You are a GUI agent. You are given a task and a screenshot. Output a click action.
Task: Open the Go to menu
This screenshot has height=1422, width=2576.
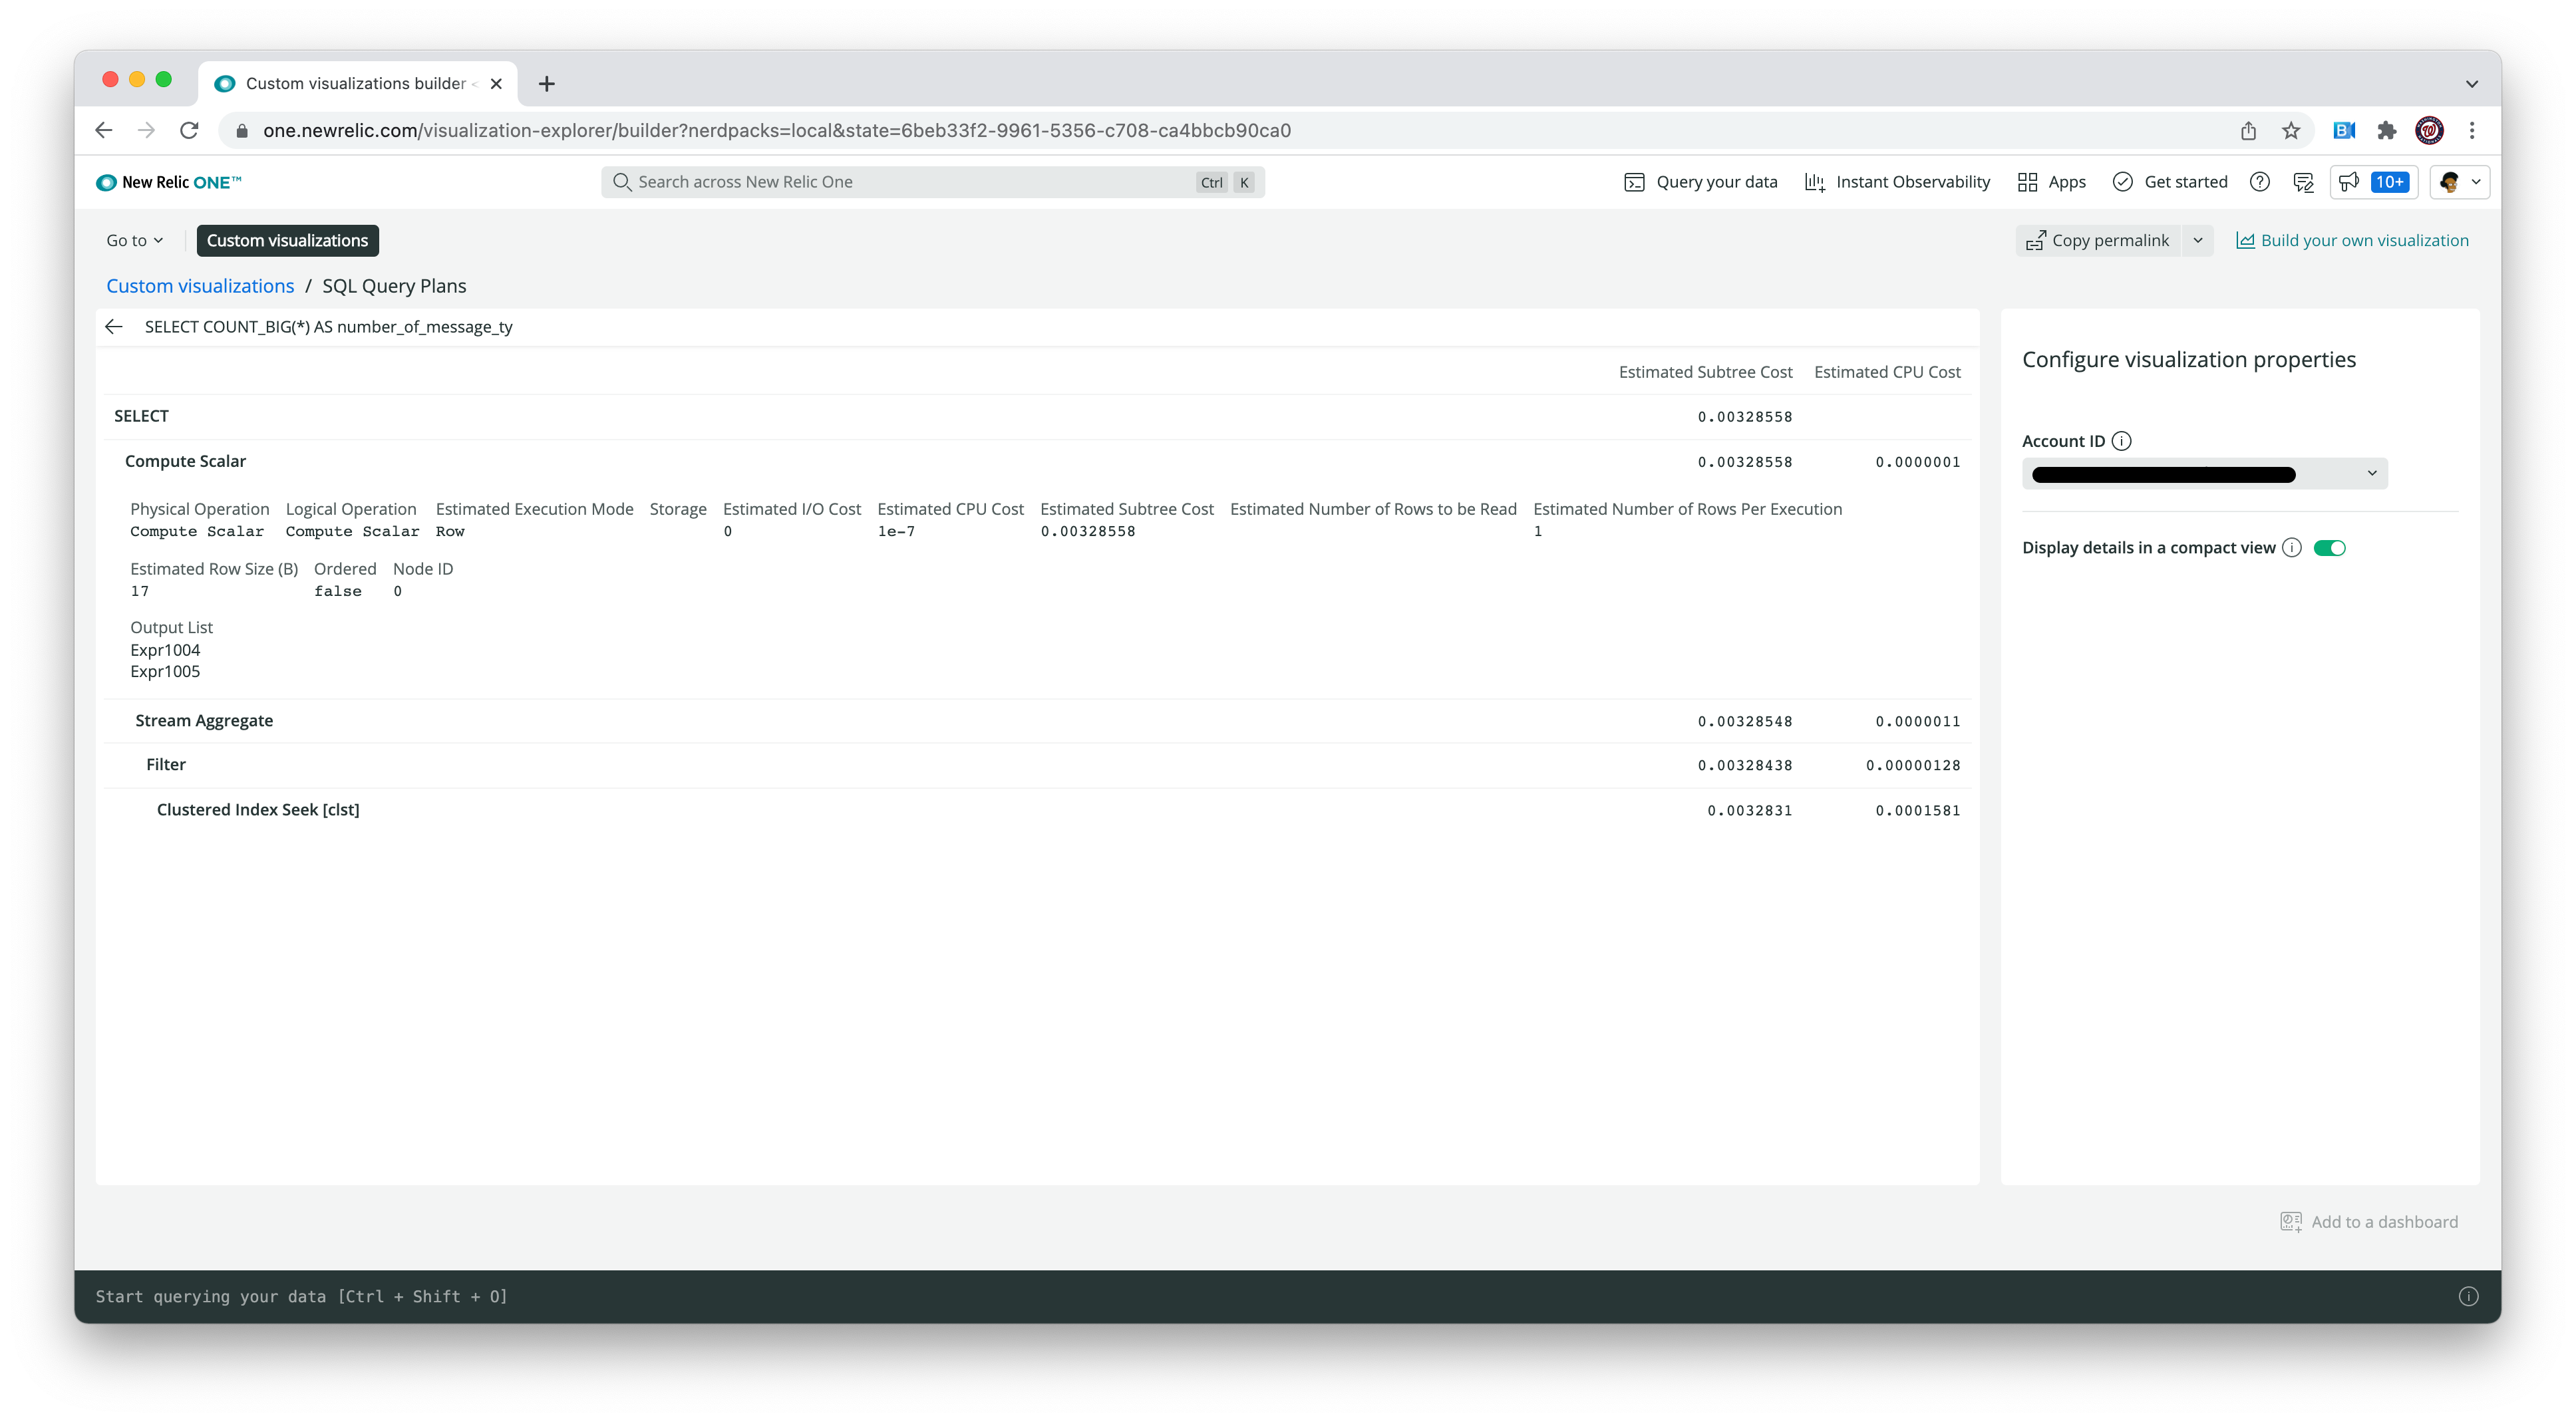pyautogui.click(x=134, y=241)
